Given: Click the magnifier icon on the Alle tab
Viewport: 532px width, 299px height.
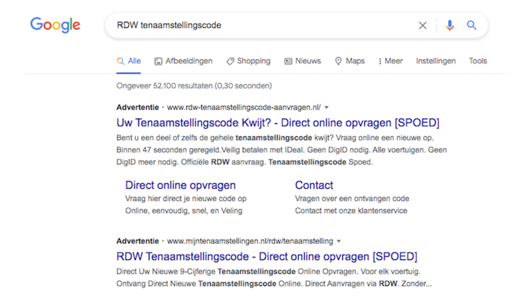Looking at the screenshot, I should tap(121, 61).
